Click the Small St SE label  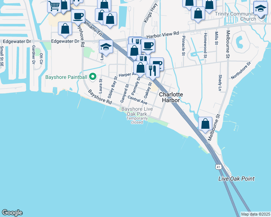[x=2, y=56]
